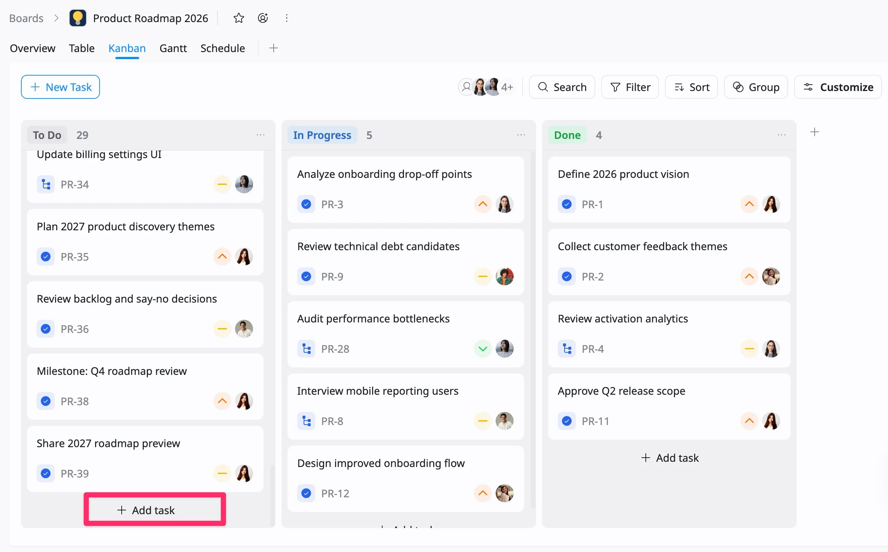The width and height of the screenshot is (888, 552).
Task: Click the high priority arrow on PR-1
Action: click(x=749, y=204)
